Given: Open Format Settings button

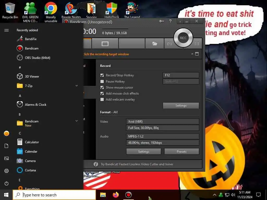Looking at the screenshot, I should [x=144, y=151].
